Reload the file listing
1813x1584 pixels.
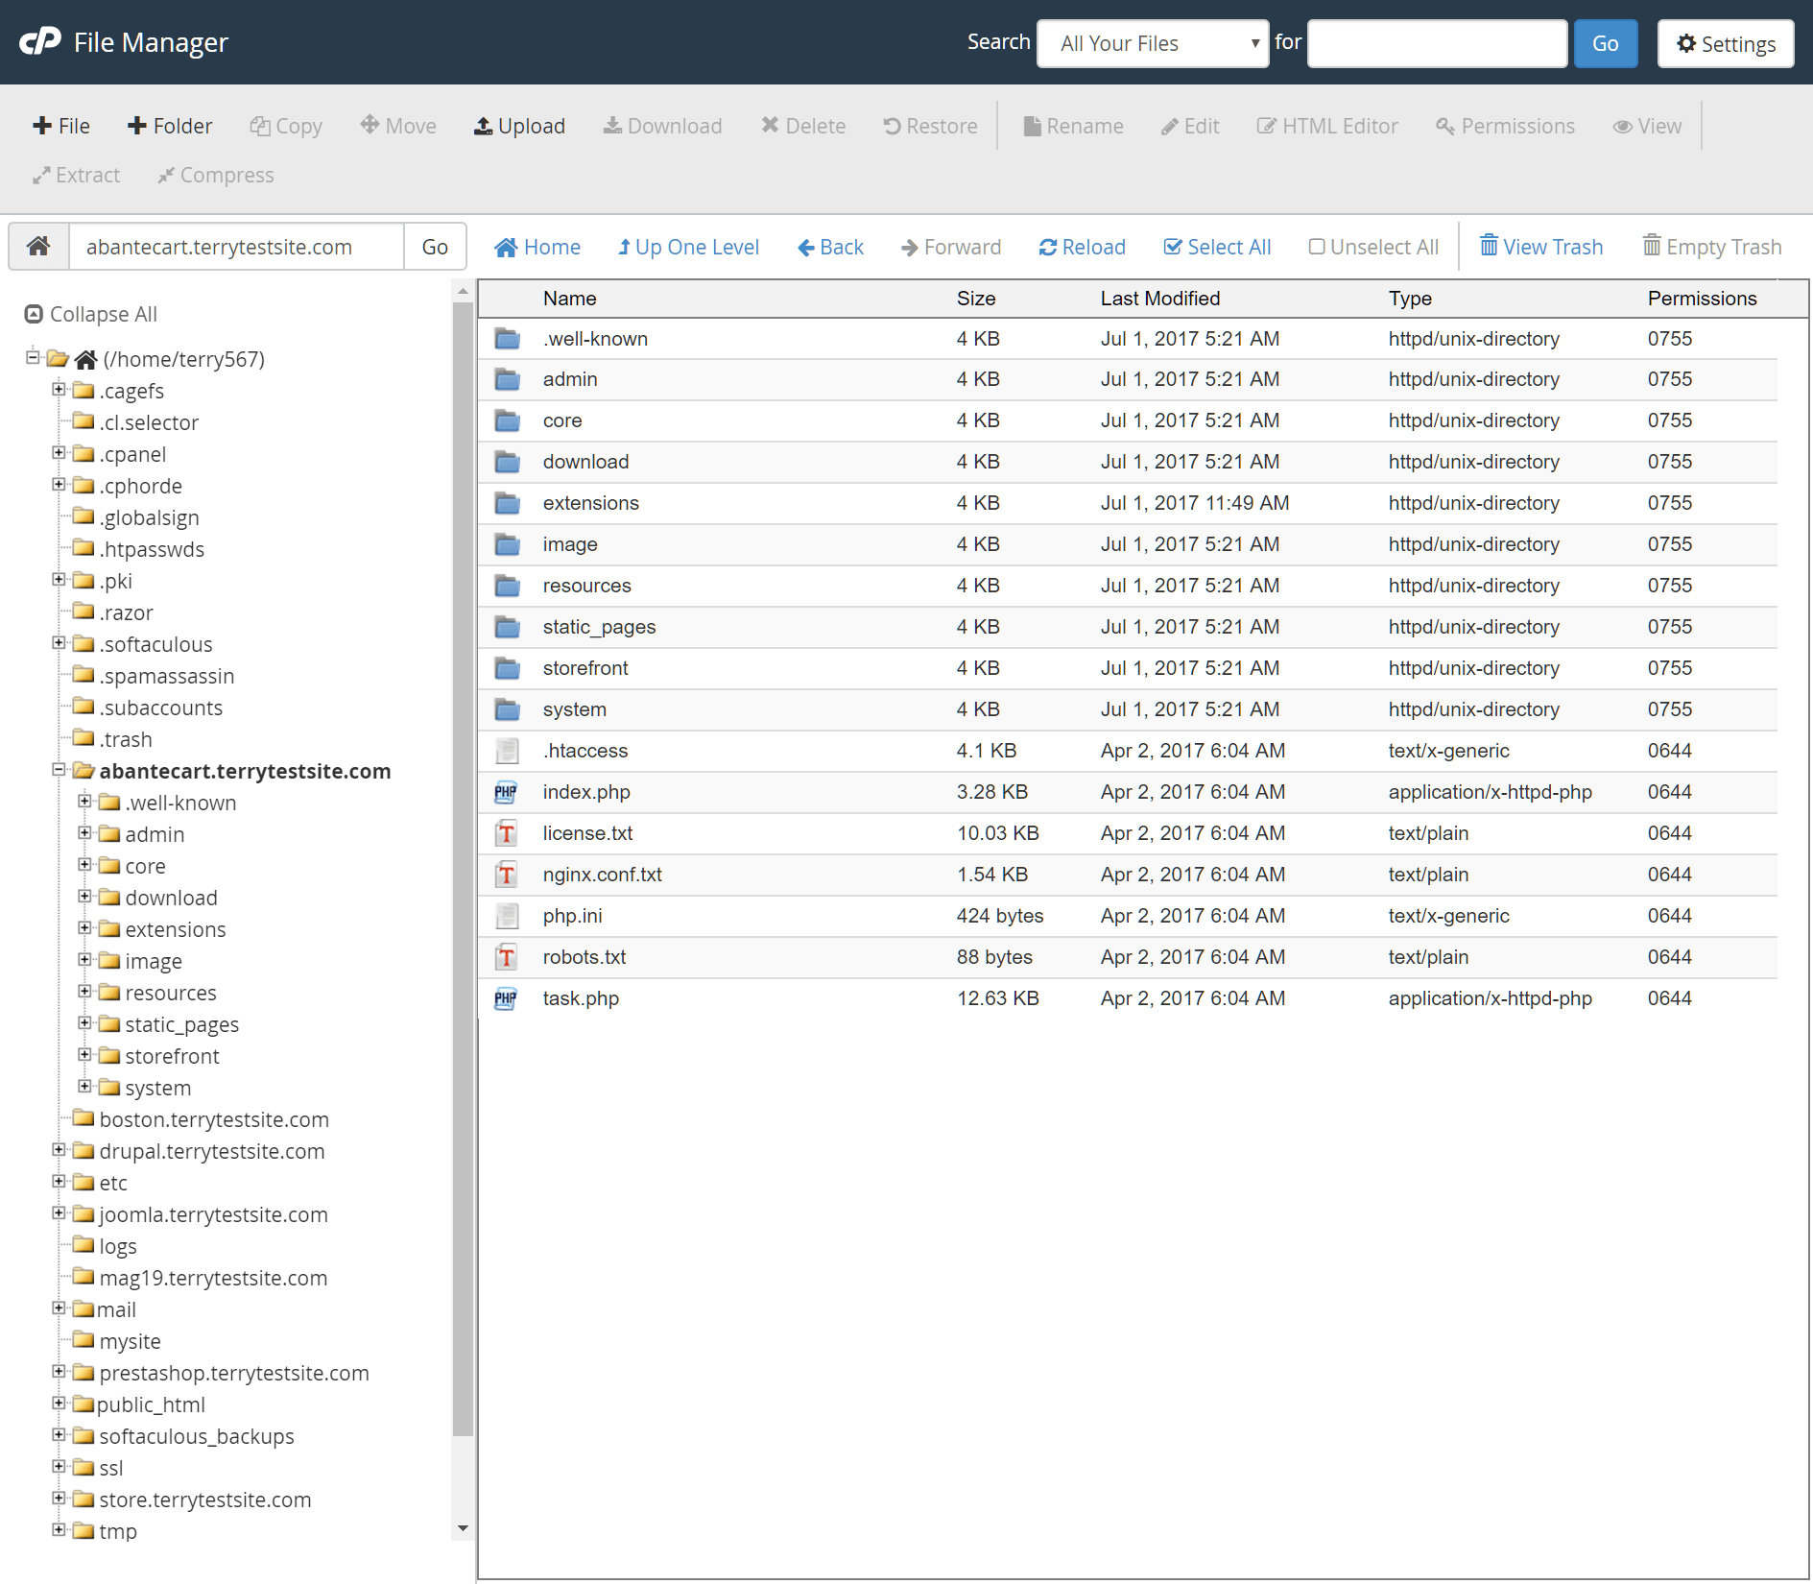coord(1082,247)
